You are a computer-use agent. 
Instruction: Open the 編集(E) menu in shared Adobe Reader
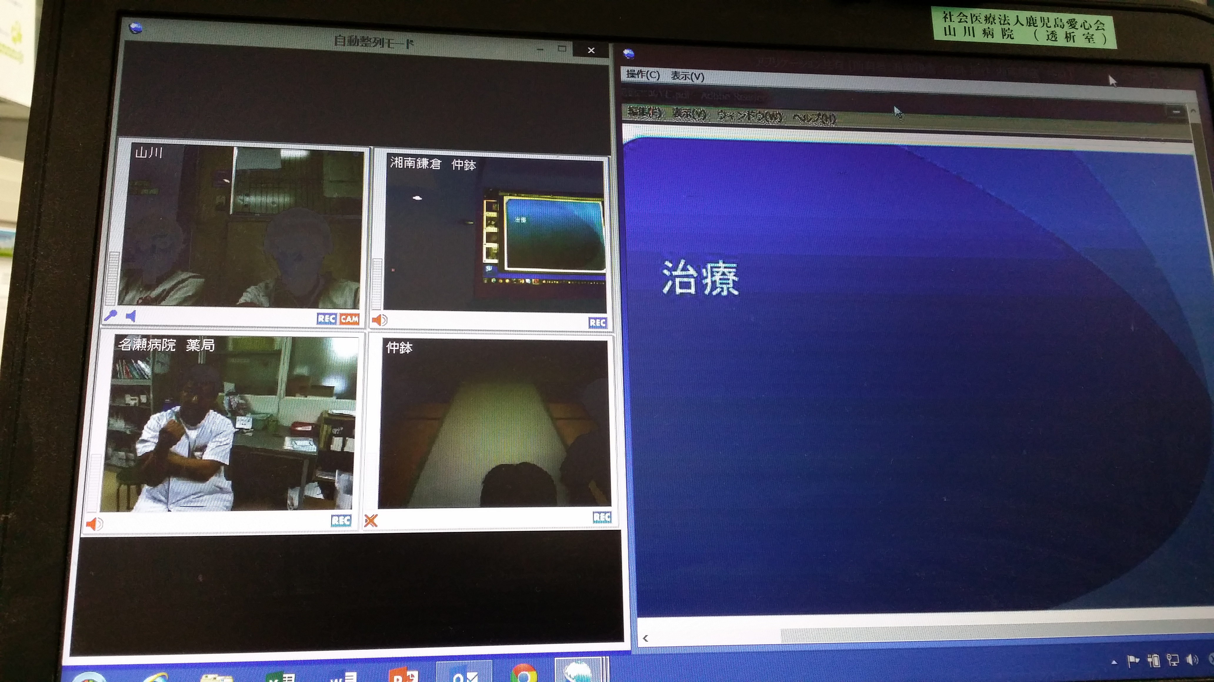pos(645,112)
